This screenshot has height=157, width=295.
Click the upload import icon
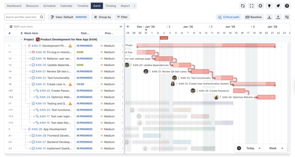[x=278, y=17]
